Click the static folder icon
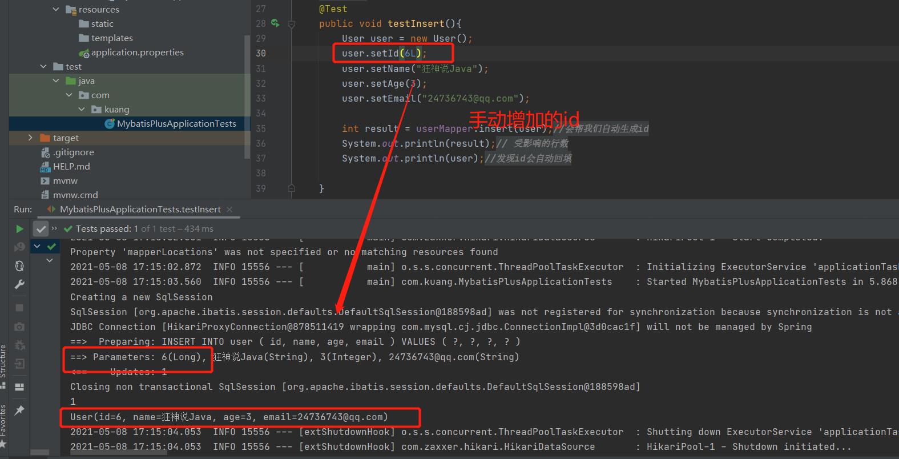The height and width of the screenshot is (459, 899). tap(84, 24)
